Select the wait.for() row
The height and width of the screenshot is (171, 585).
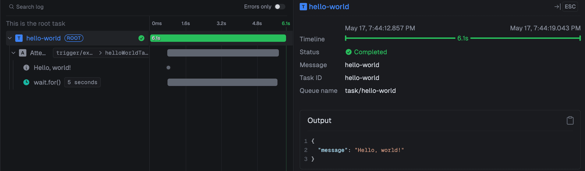tap(47, 82)
